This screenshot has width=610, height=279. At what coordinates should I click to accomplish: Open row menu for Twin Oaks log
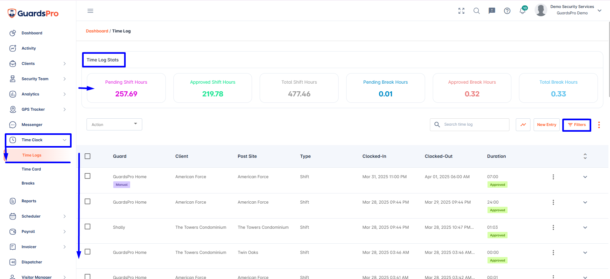point(553,253)
